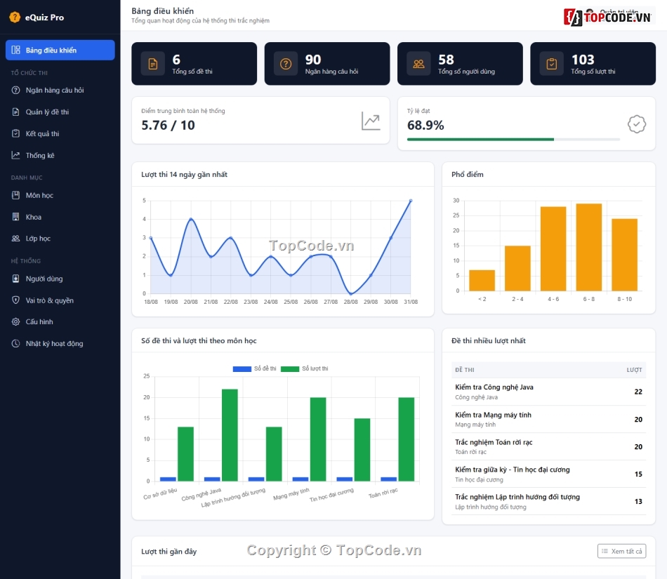This screenshot has height=579, width=667.
Task: Open Người dùng label in sidebar
Action: click(44, 279)
